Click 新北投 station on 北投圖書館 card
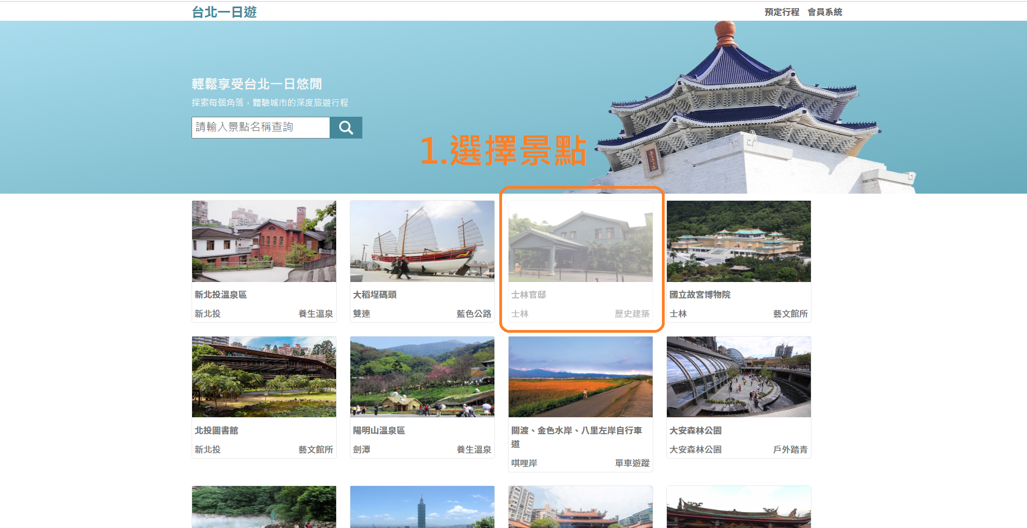The image size is (1027, 528). pyautogui.click(x=207, y=449)
